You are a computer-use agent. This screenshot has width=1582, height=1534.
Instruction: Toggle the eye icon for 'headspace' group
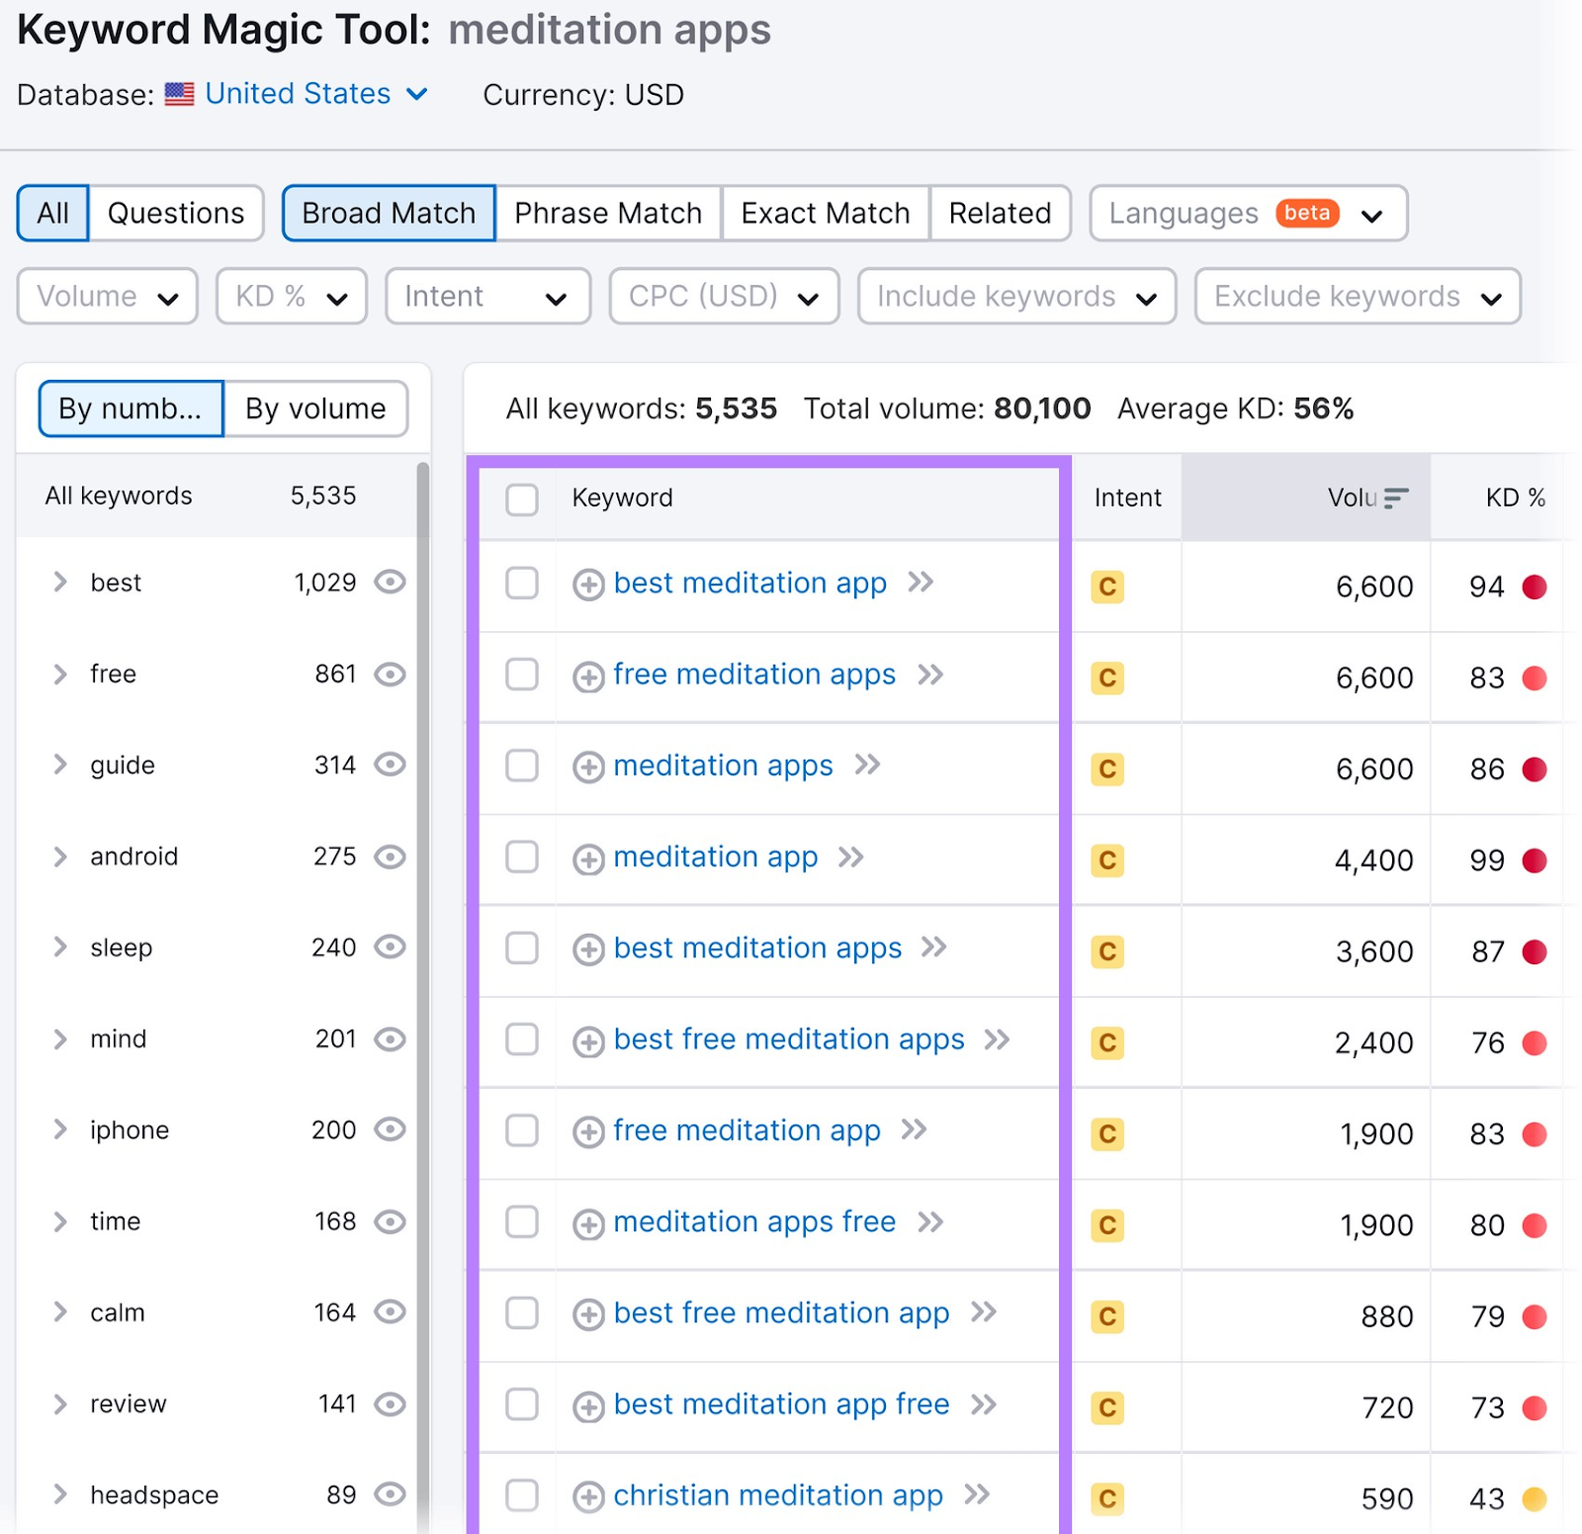tap(391, 1494)
